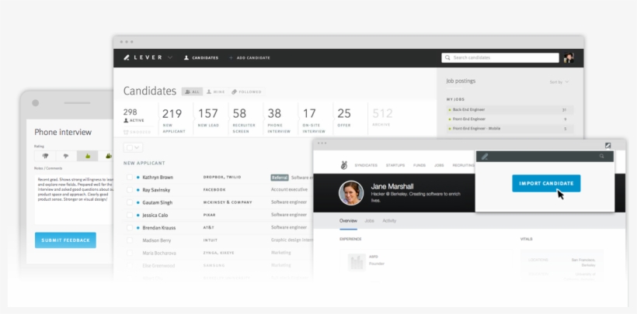Image resolution: width=637 pixels, height=314 pixels.
Task: Open the user avatar in top bar
Action: pos(568,58)
